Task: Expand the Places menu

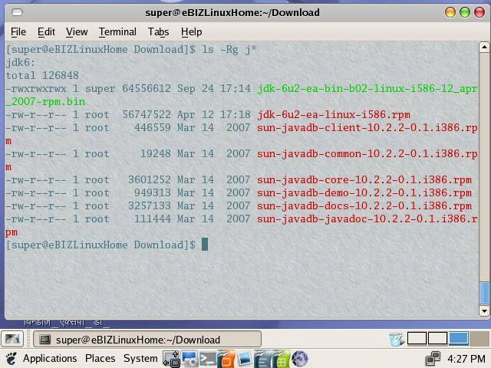Action: click(100, 358)
